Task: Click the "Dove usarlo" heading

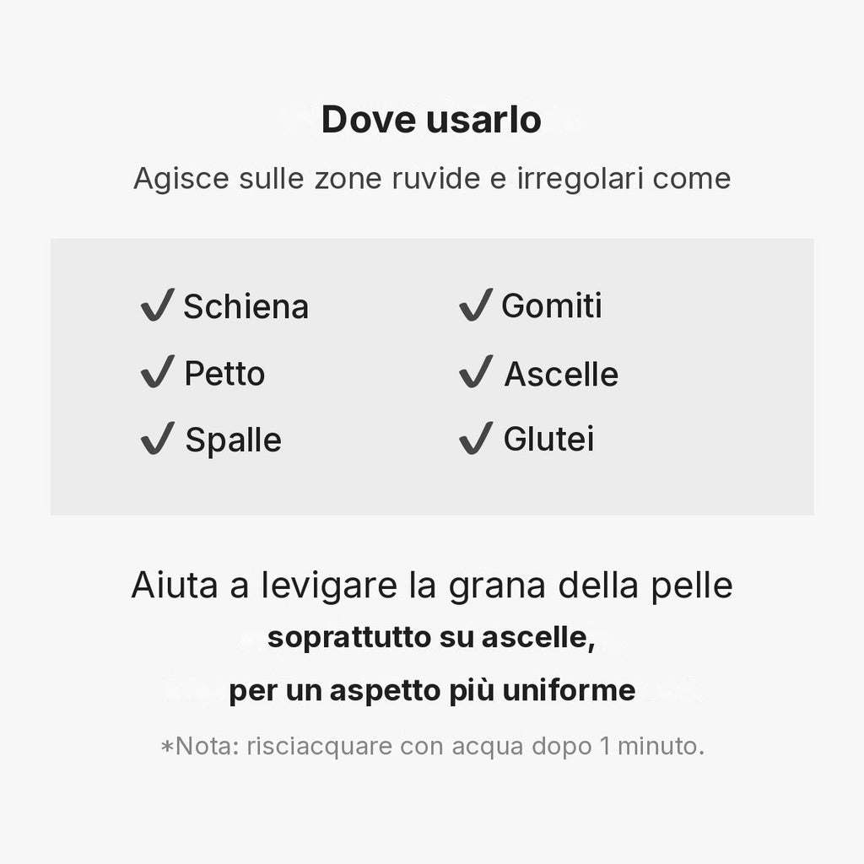Action: (431, 120)
